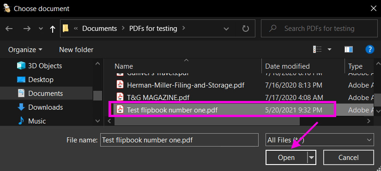Expand the view options dropdown arrow
The height and width of the screenshot is (171, 381).
[329, 49]
